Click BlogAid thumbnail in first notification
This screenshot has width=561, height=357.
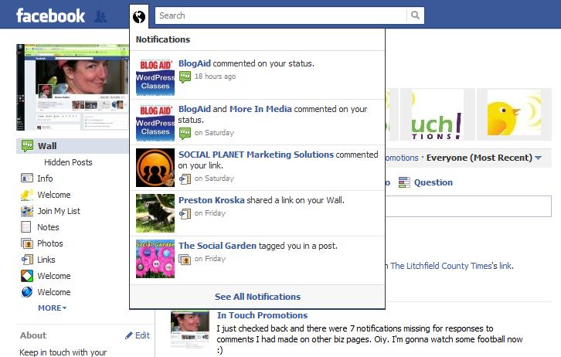(x=155, y=76)
